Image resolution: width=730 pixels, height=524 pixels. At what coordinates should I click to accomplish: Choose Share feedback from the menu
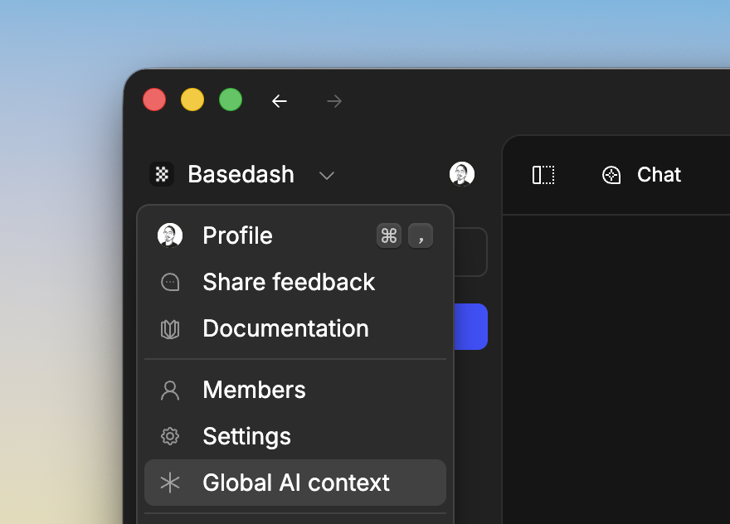288,282
